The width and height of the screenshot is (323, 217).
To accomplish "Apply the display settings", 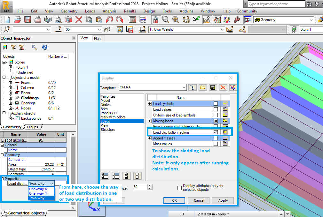I will coord(223,200).
